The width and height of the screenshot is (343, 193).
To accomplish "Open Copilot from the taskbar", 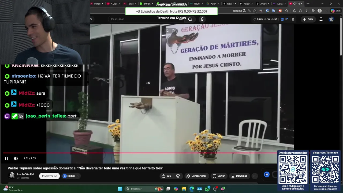I will coord(176,189).
